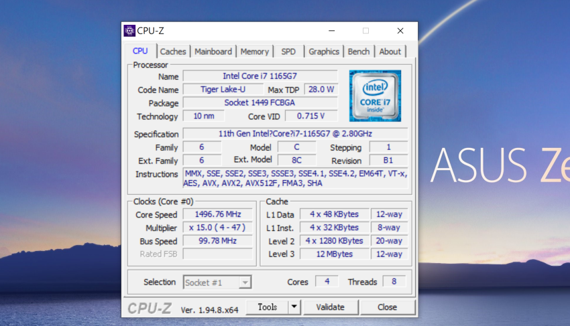Viewport: 570px width, 326px height.
Task: Click the Stepping value 1
Action: click(388, 147)
